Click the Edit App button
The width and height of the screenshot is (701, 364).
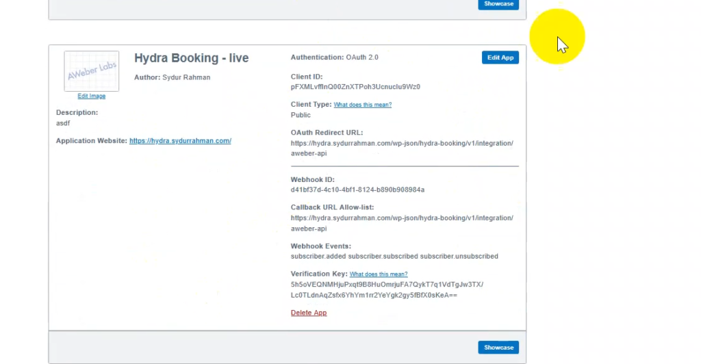500,57
